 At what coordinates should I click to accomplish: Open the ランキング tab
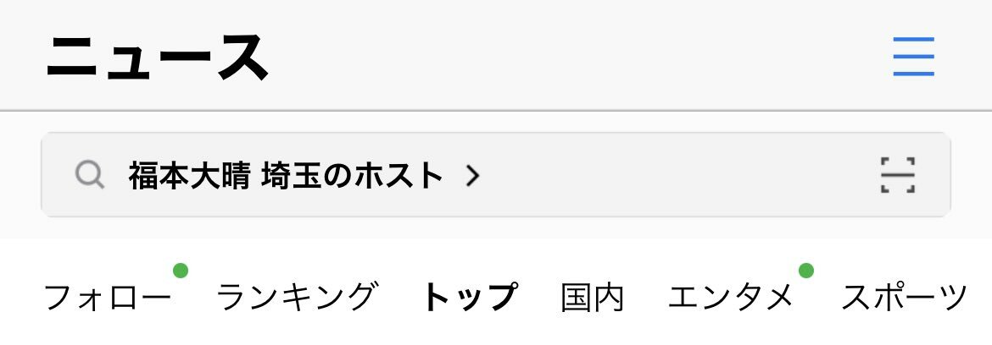point(296,297)
